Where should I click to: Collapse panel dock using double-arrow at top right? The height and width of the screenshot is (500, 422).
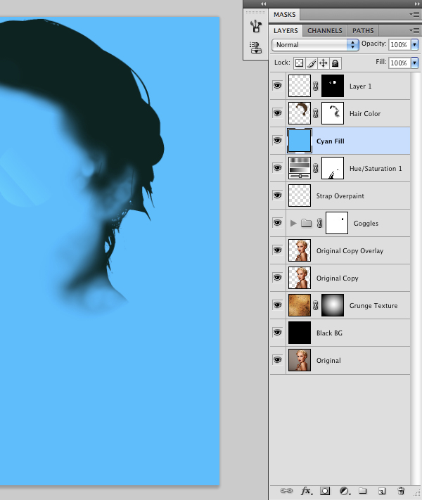pos(416,4)
